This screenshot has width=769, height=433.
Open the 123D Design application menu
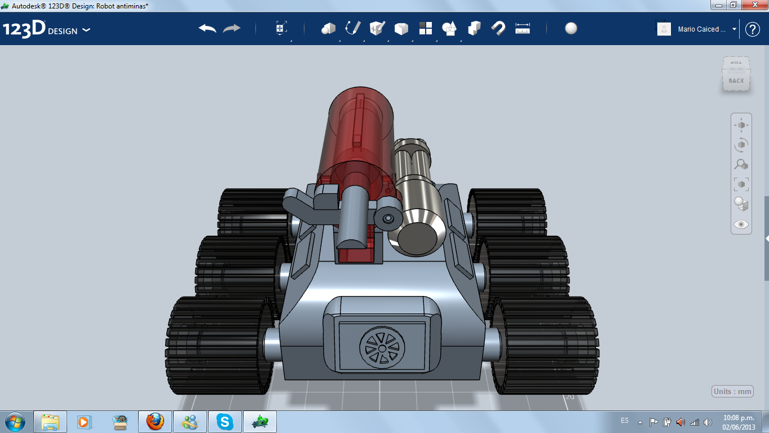[x=46, y=29]
